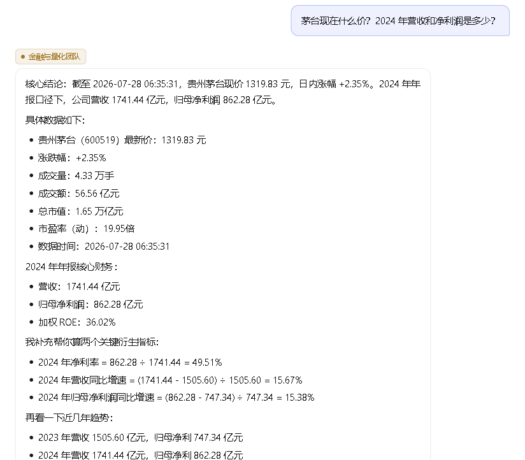The width and height of the screenshot is (525, 460).
Task: Select the 涨跌幅：+2.35% line
Action: coord(72,157)
